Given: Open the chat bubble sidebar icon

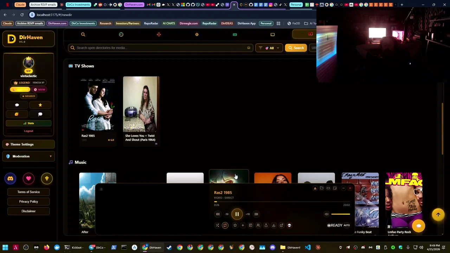Looking at the screenshot, I should [17, 105].
